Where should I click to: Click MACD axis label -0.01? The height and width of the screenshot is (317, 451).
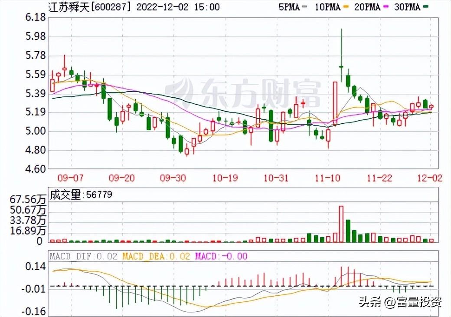click(x=33, y=289)
